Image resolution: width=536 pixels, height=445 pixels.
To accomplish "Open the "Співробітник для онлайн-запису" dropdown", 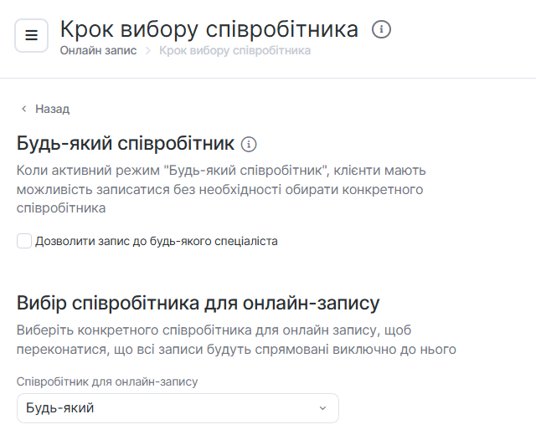I will coord(178,408).
